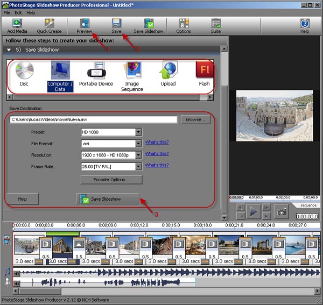Screen dimensions: 323x305
Task: Open the File Format dropdown
Action: pos(138,144)
